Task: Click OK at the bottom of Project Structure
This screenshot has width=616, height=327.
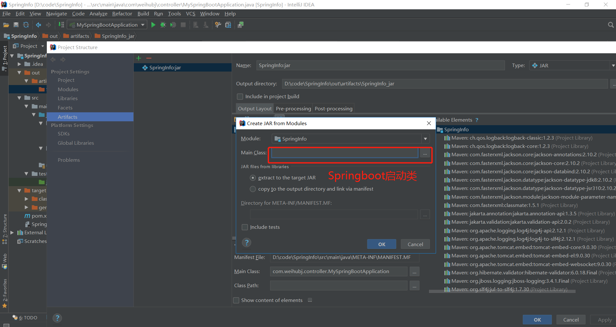Action: (x=537, y=320)
